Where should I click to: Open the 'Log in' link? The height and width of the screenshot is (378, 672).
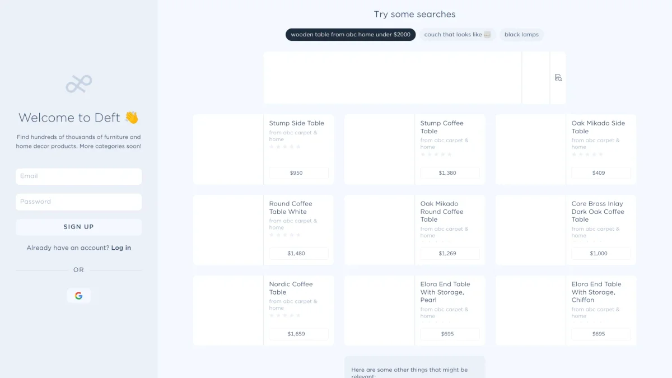click(121, 248)
